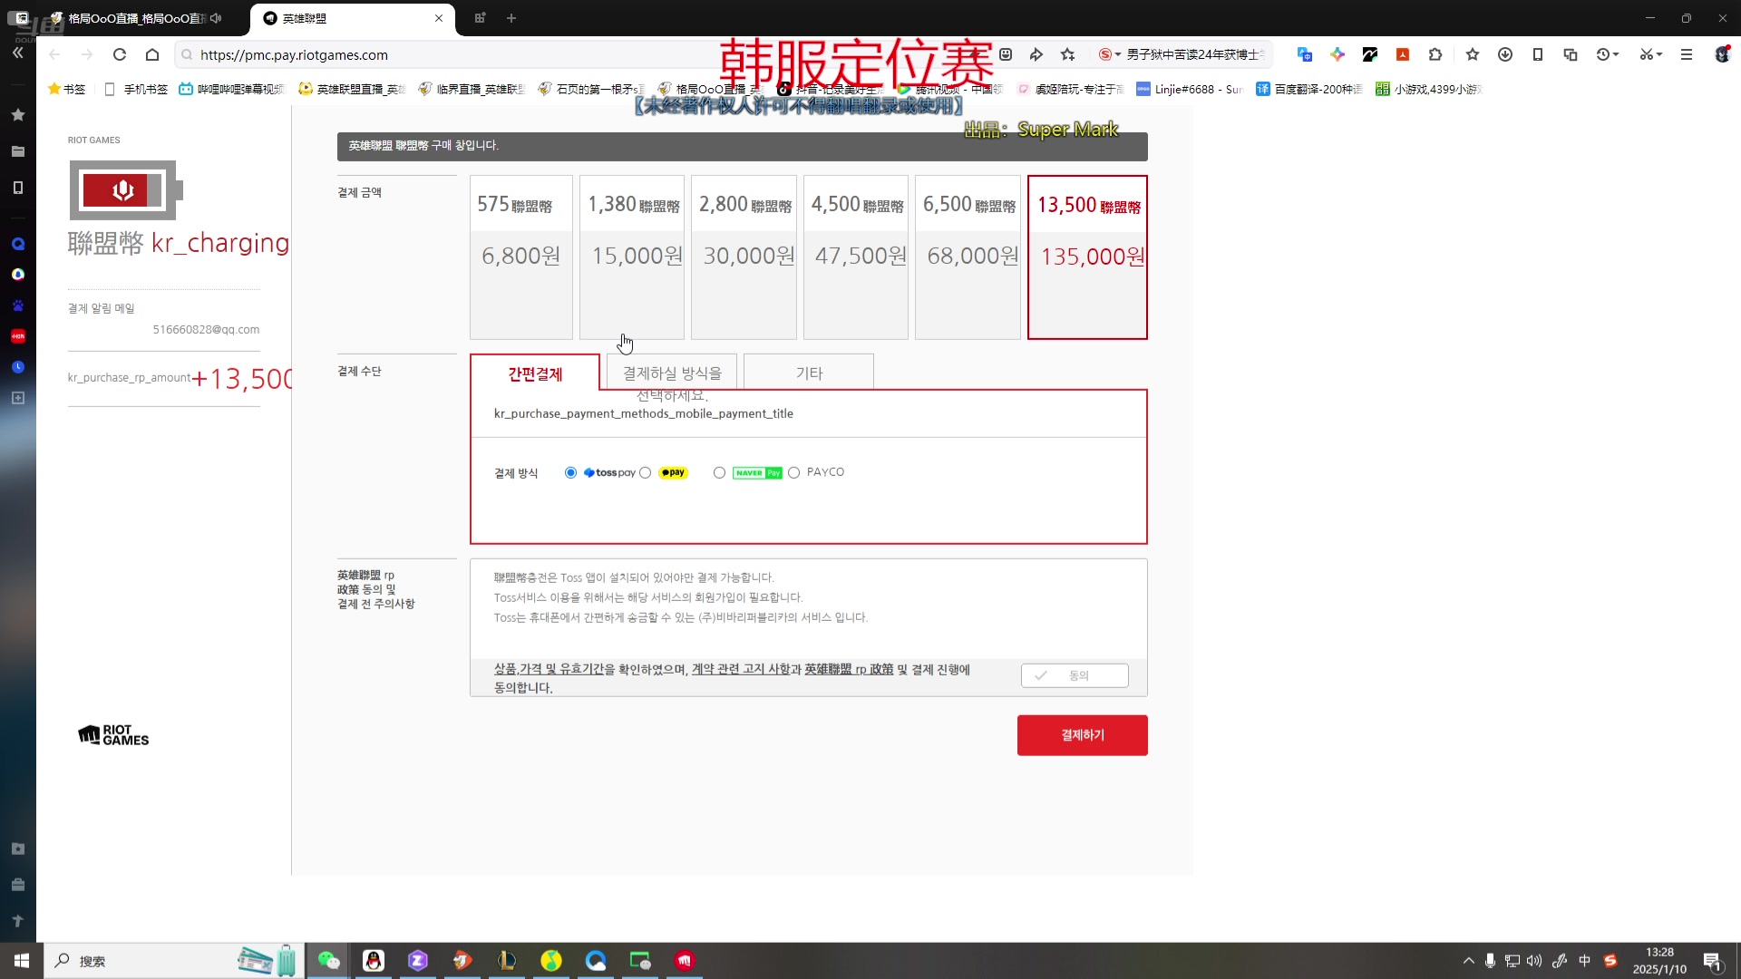
Task: Open the 百度翻译 bookmark
Action: 1308,89
